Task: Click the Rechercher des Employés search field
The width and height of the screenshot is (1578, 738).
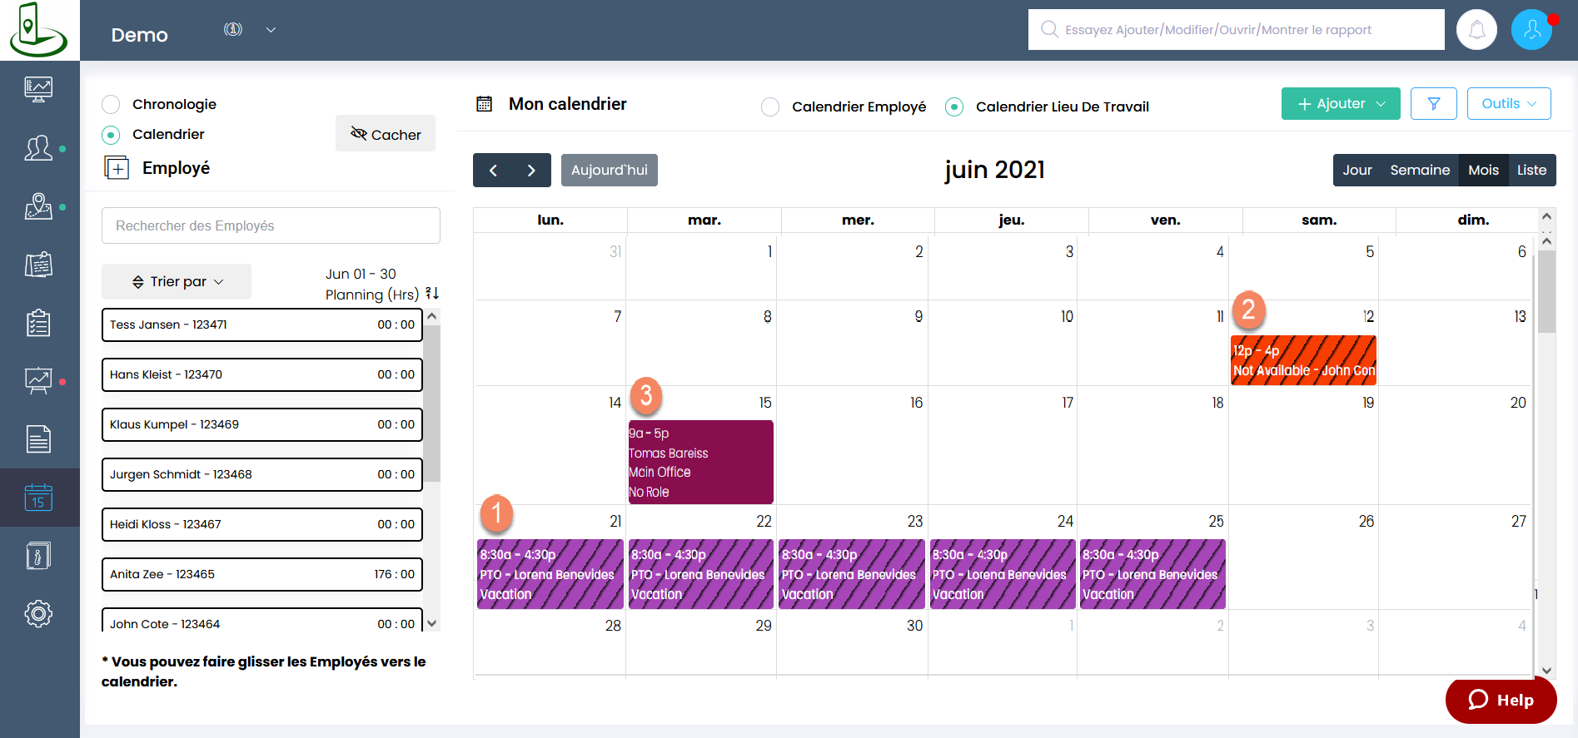Action: [x=271, y=226]
